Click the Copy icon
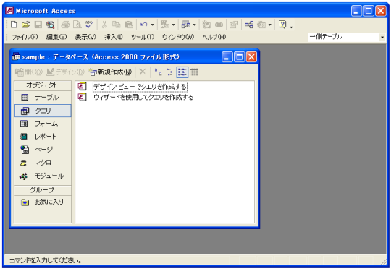 pos(116,25)
